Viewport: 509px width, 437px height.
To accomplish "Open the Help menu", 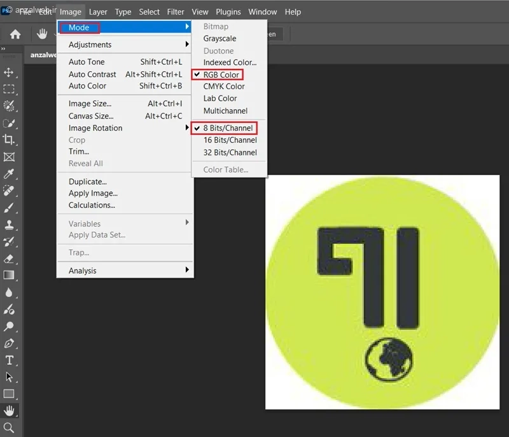I will pos(293,12).
